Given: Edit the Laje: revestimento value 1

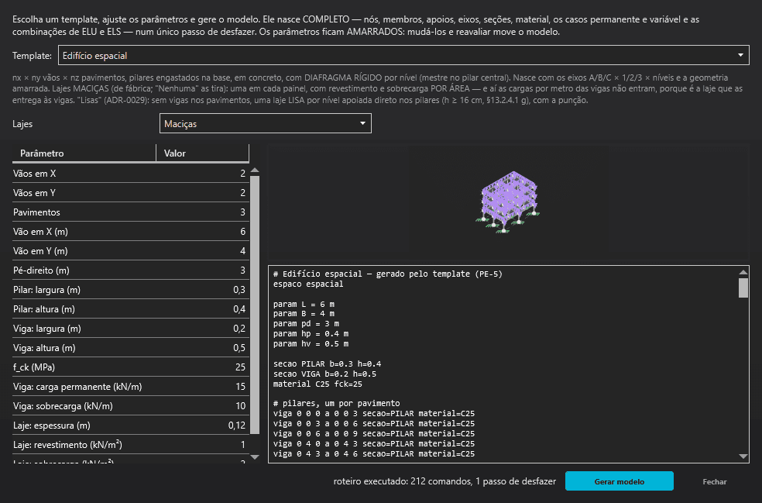Looking at the screenshot, I should (x=203, y=445).
